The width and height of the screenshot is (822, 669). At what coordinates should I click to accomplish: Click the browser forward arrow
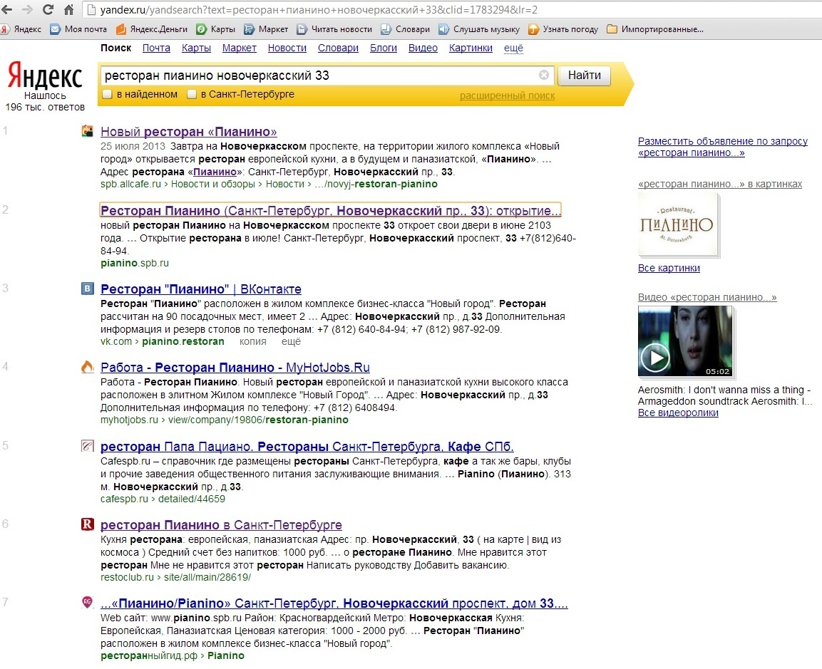click(27, 9)
